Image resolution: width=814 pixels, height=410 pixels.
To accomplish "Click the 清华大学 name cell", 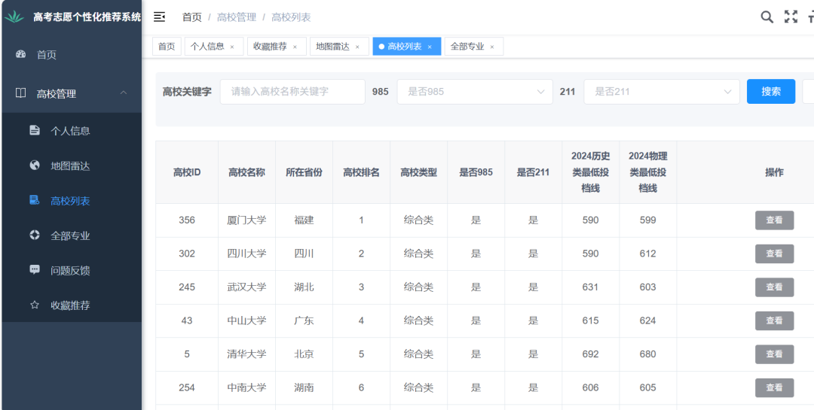I will (246, 354).
